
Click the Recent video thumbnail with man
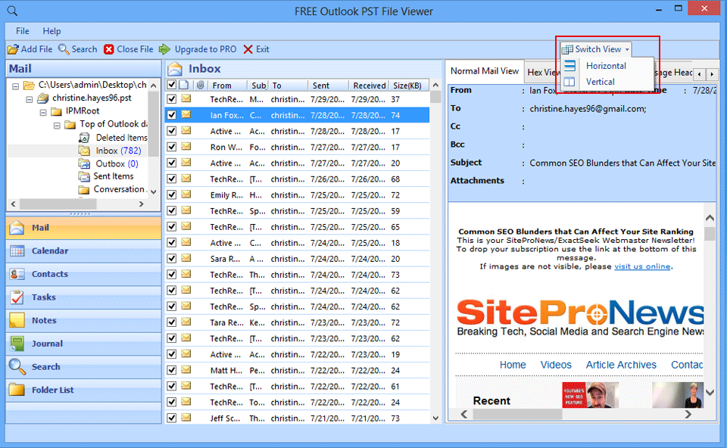590,395
